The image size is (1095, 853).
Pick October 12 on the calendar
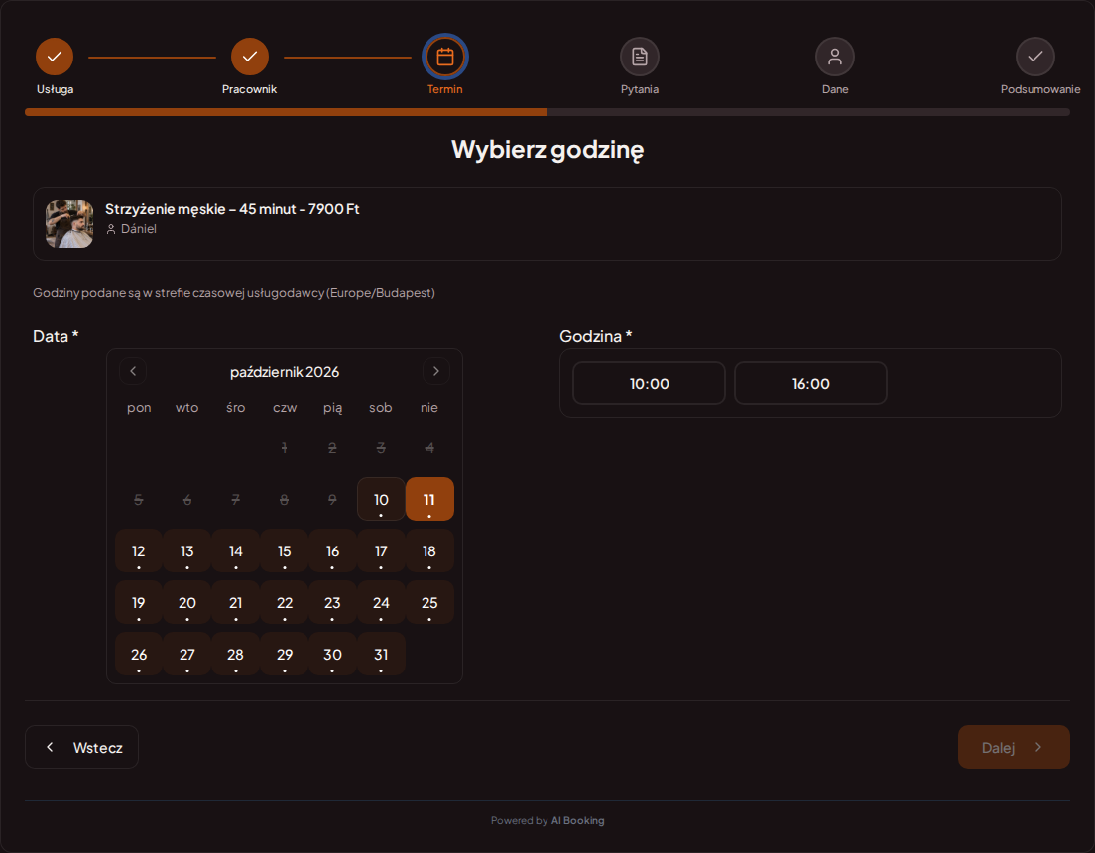(x=139, y=550)
